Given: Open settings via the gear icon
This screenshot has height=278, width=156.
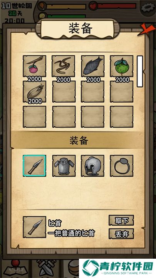Looking at the screenshot, I should coord(148,7).
